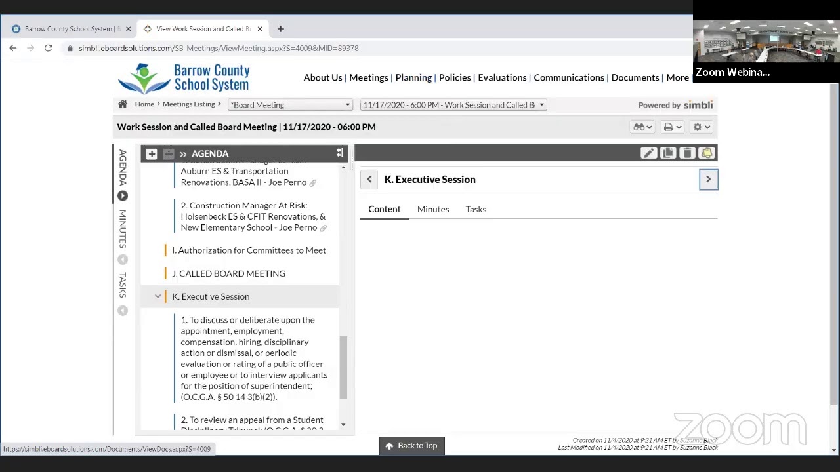Screen dimensions: 840x472
Task: Open the Planning menu
Action: tap(413, 77)
